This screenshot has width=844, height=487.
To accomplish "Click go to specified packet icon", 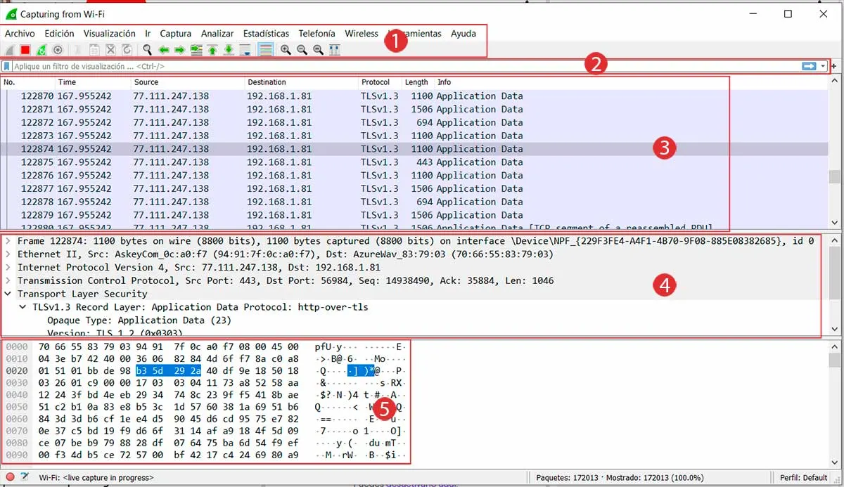I will tap(196, 50).
